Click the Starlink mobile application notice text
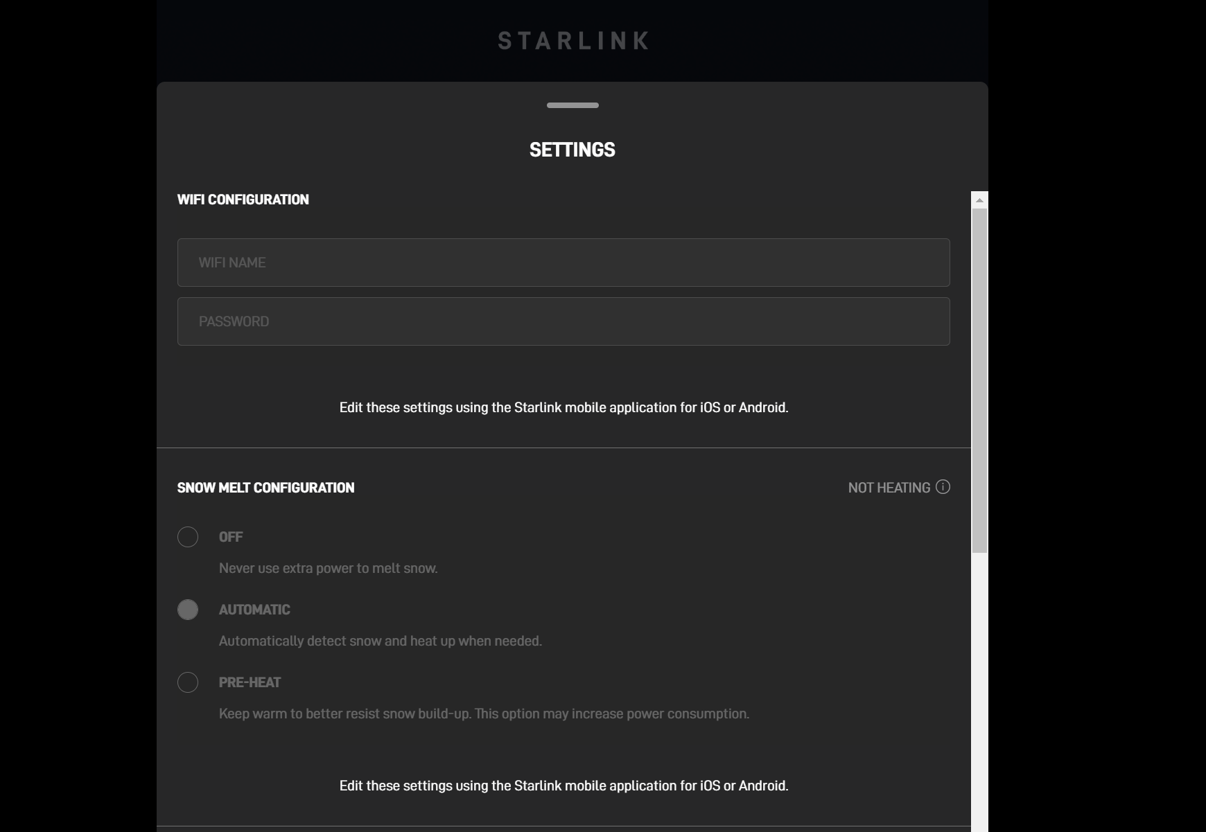The width and height of the screenshot is (1206, 832). click(563, 408)
